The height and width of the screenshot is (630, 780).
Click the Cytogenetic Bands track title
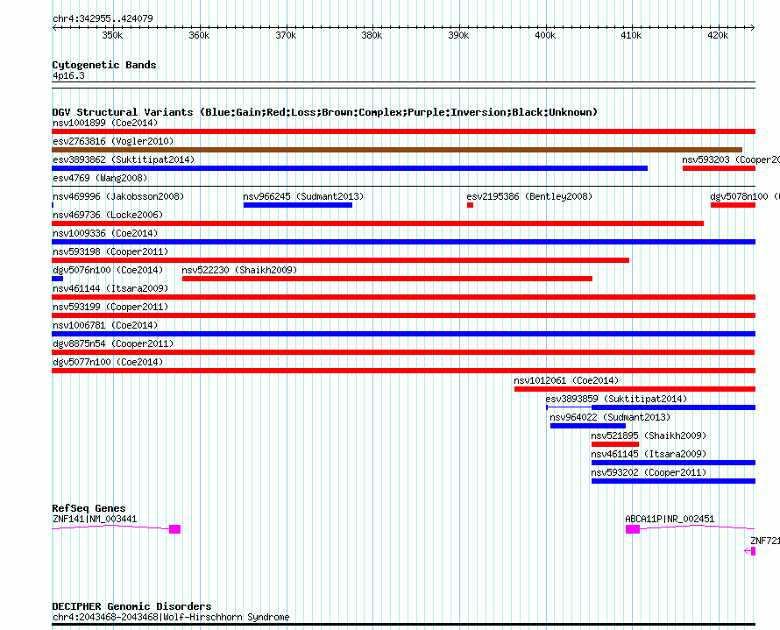coord(104,65)
